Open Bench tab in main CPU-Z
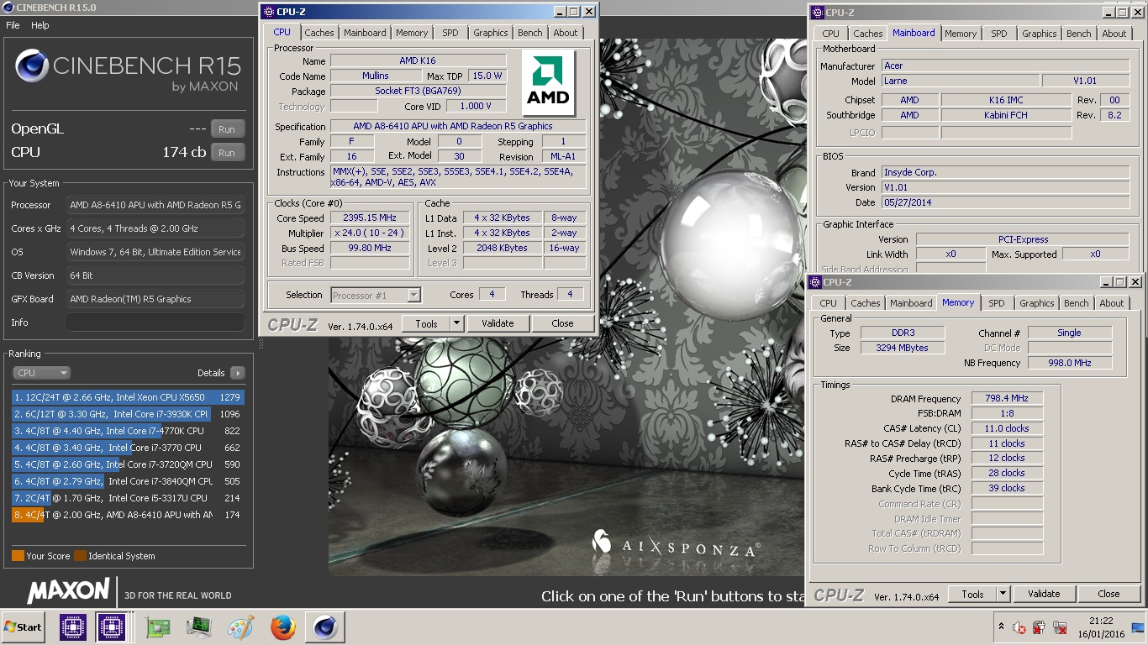The height and width of the screenshot is (645, 1148). [x=530, y=33]
